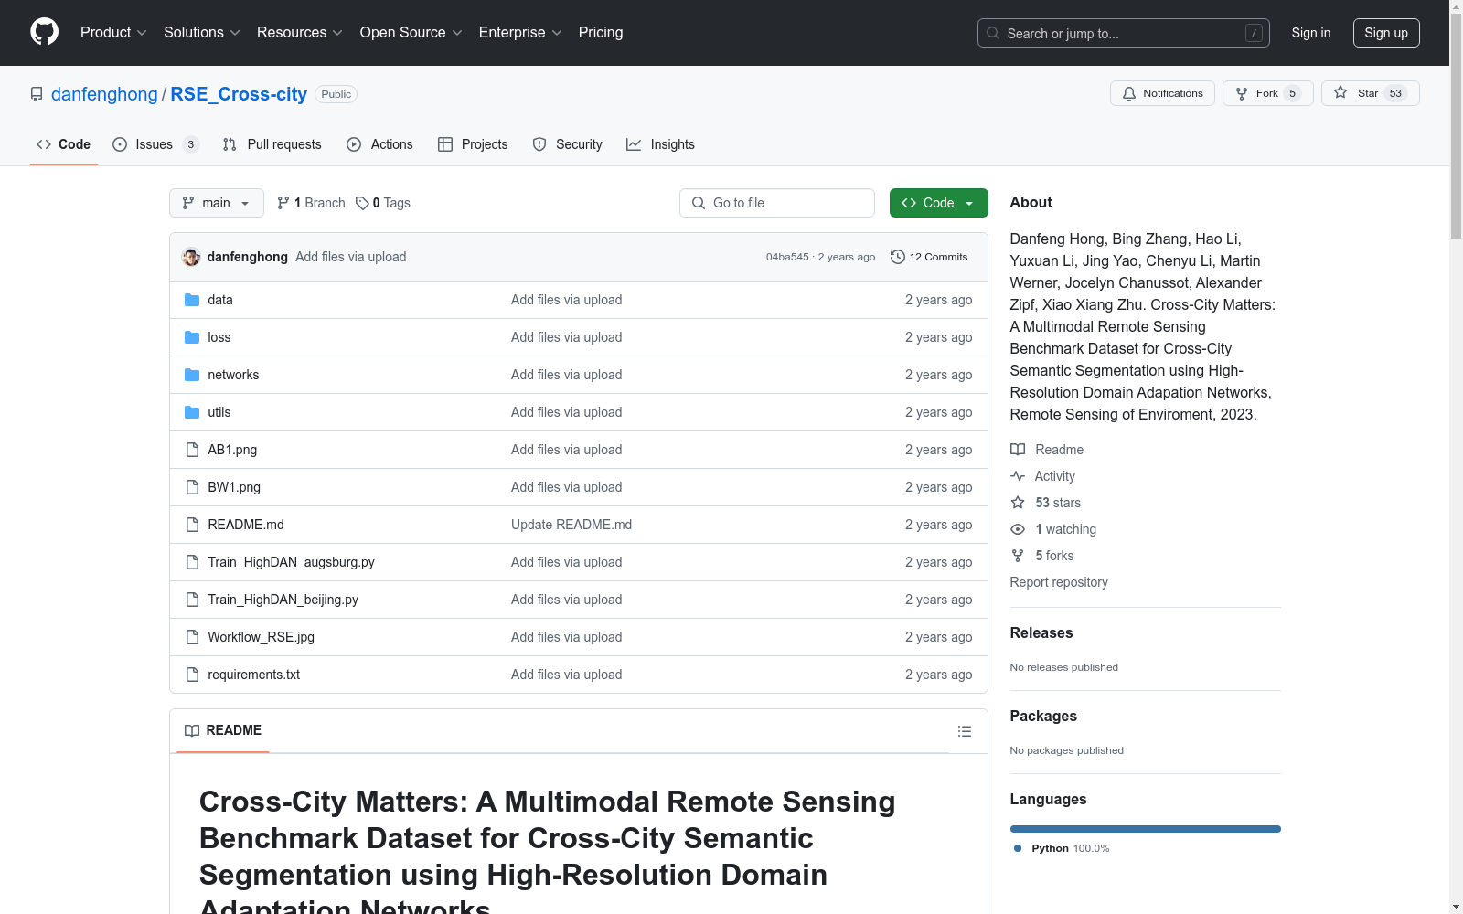
Task: Click the bell icon in Notifications button
Action: tap(1129, 93)
